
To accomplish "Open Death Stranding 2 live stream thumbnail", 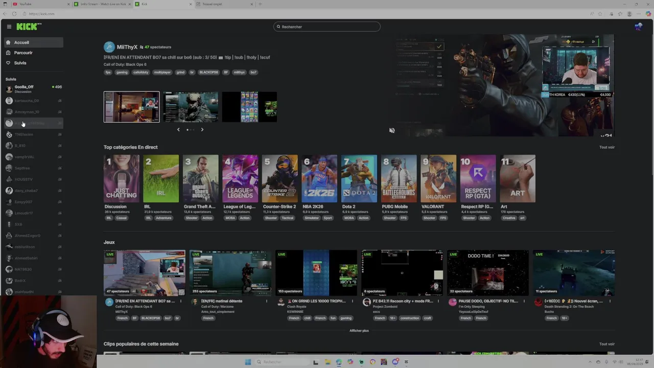I will 574,273.
